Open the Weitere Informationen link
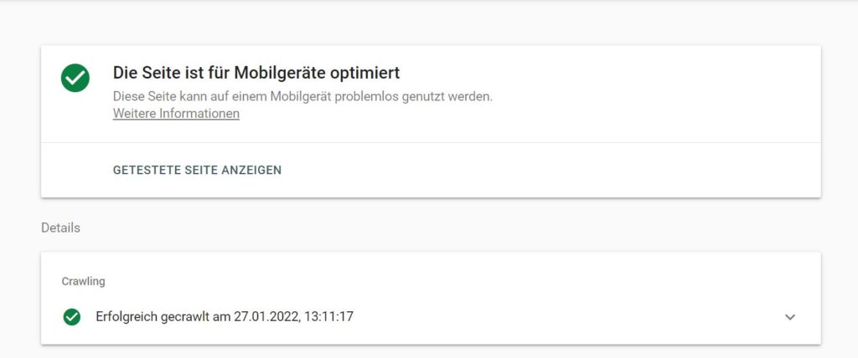Image resolution: width=858 pixels, height=358 pixels. [176, 114]
